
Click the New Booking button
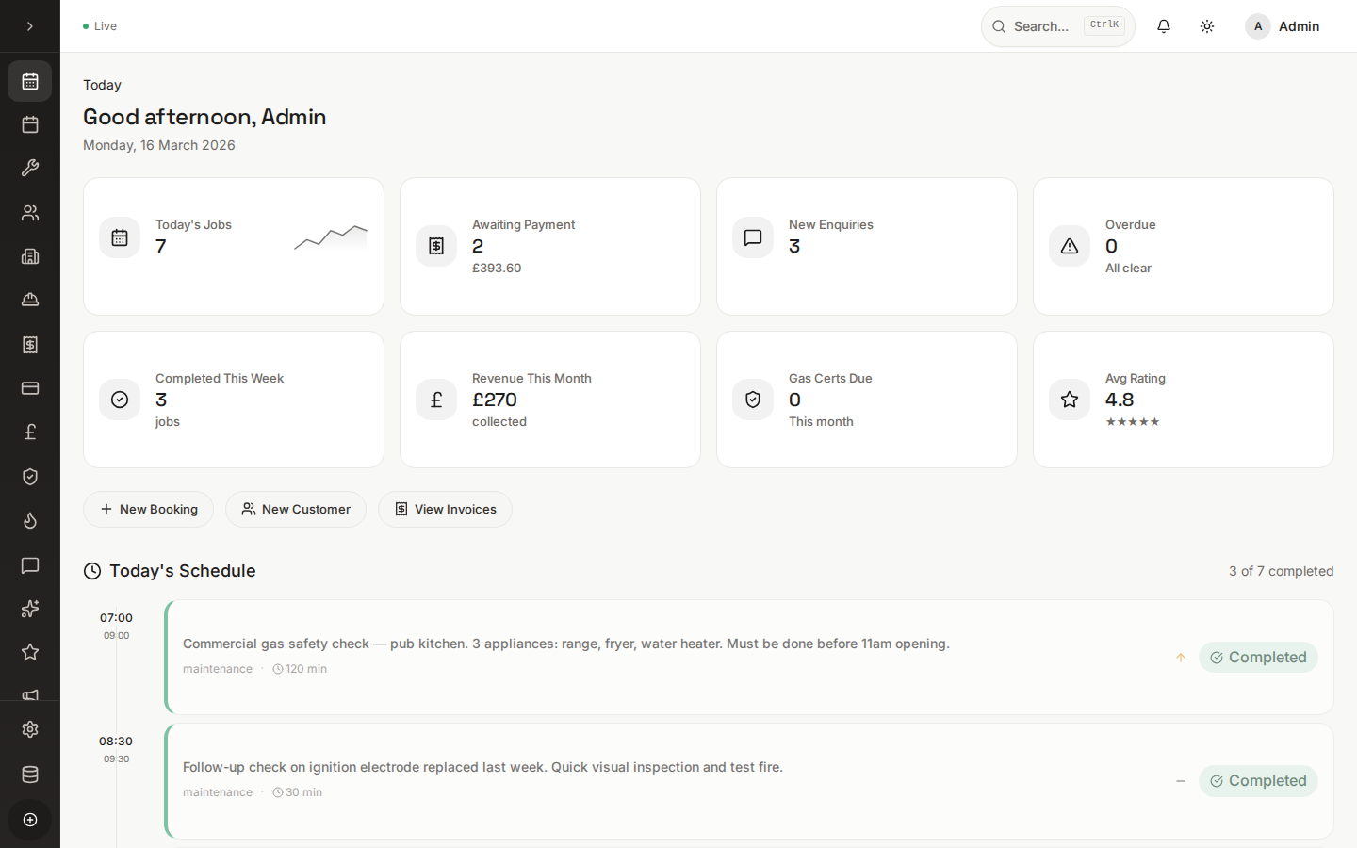click(148, 509)
